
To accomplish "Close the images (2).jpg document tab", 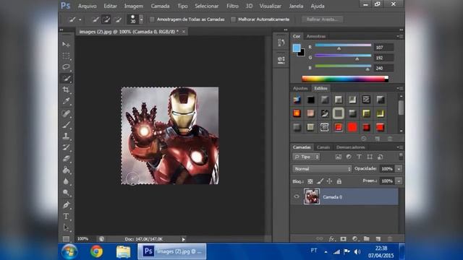I will tap(184, 32).
